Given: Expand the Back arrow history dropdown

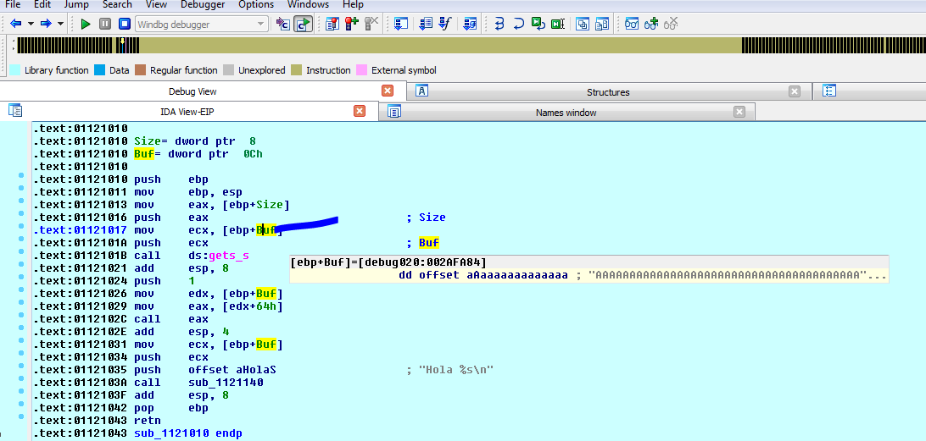Looking at the screenshot, I should (31, 24).
